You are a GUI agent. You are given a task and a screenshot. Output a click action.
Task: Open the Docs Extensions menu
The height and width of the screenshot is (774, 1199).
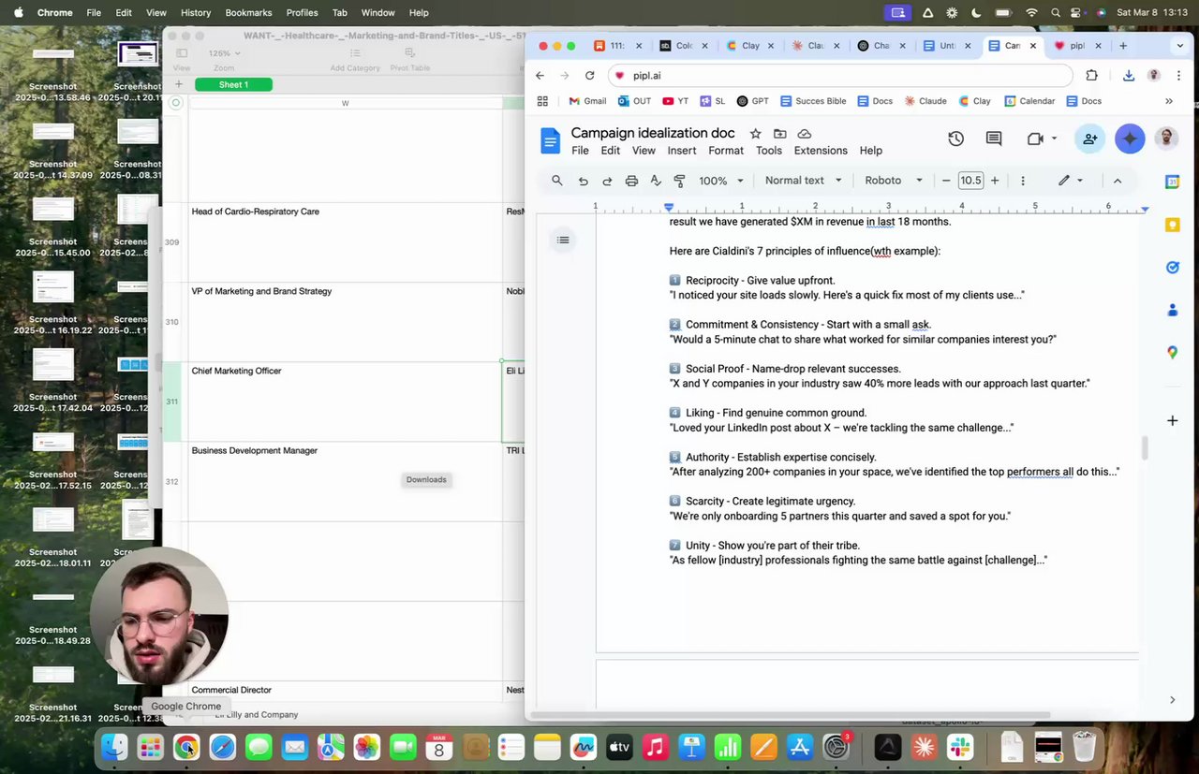821,151
